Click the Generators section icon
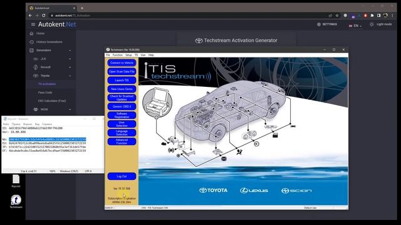Viewport: 401px width, 225px height. pos(32,50)
